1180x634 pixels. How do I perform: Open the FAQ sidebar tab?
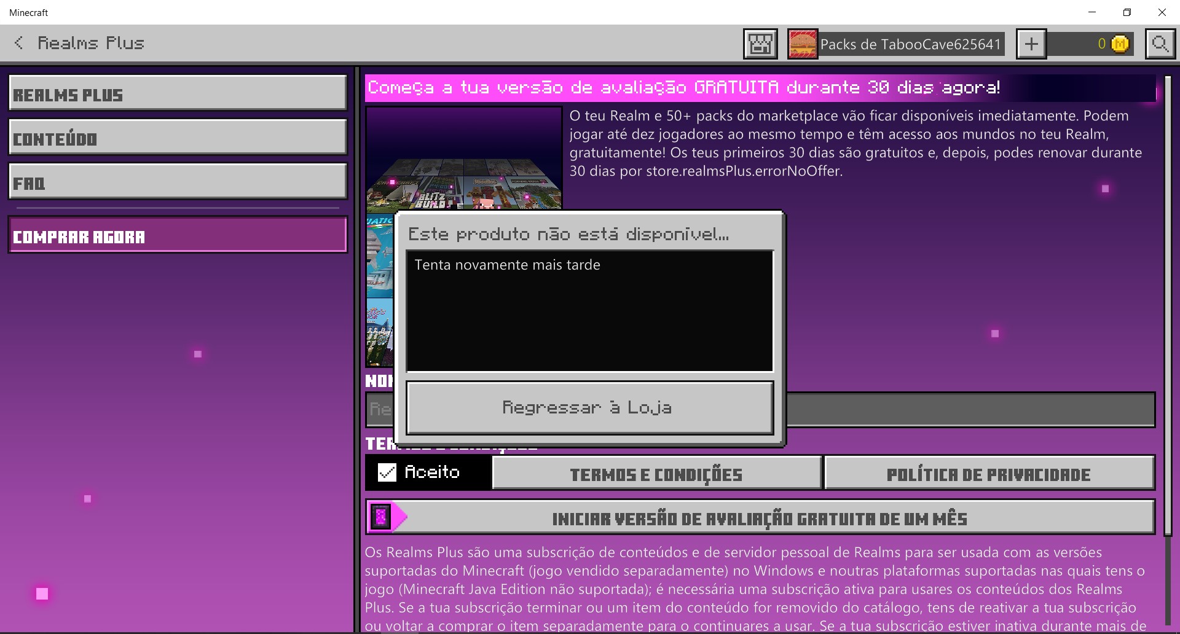pyautogui.click(x=178, y=182)
